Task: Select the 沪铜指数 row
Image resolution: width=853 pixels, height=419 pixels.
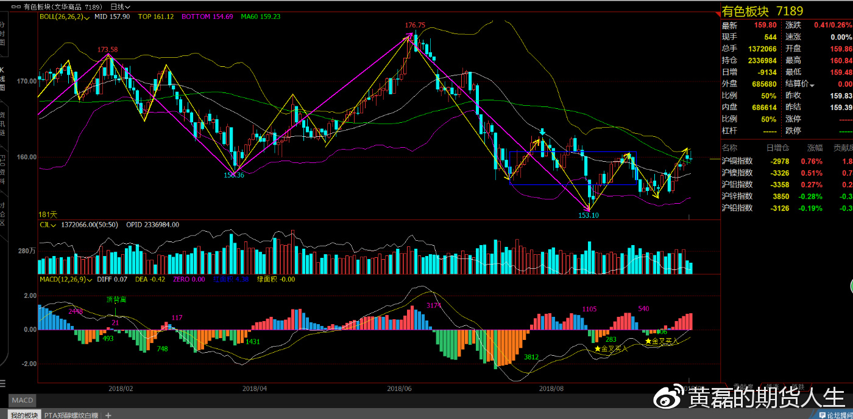Action: pyautogui.click(x=787, y=161)
